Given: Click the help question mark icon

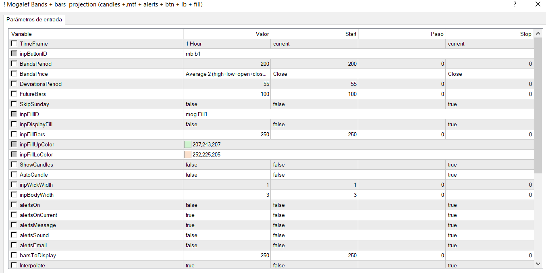Looking at the screenshot, I should [x=515, y=4].
